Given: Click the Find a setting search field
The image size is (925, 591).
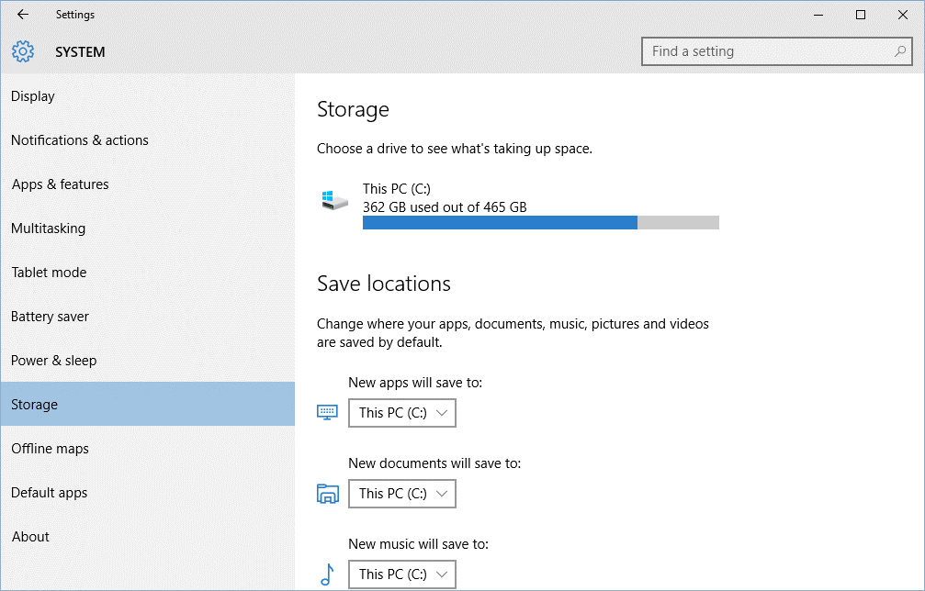Looking at the screenshot, I should tap(767, 51).
